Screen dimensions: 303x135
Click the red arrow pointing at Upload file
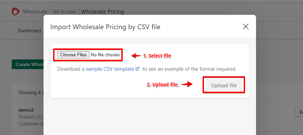click(x=187, y=84)
